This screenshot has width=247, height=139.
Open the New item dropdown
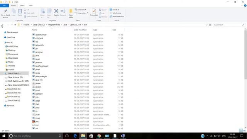click(81, 10)
